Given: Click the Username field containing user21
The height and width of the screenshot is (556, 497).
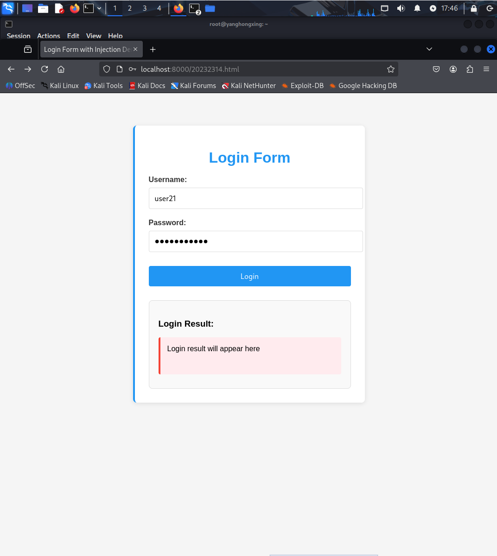Looking at the screenshot, I should point(255,198).
